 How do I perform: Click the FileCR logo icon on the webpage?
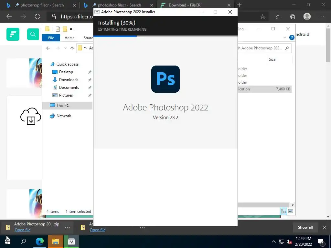point(13,34)
